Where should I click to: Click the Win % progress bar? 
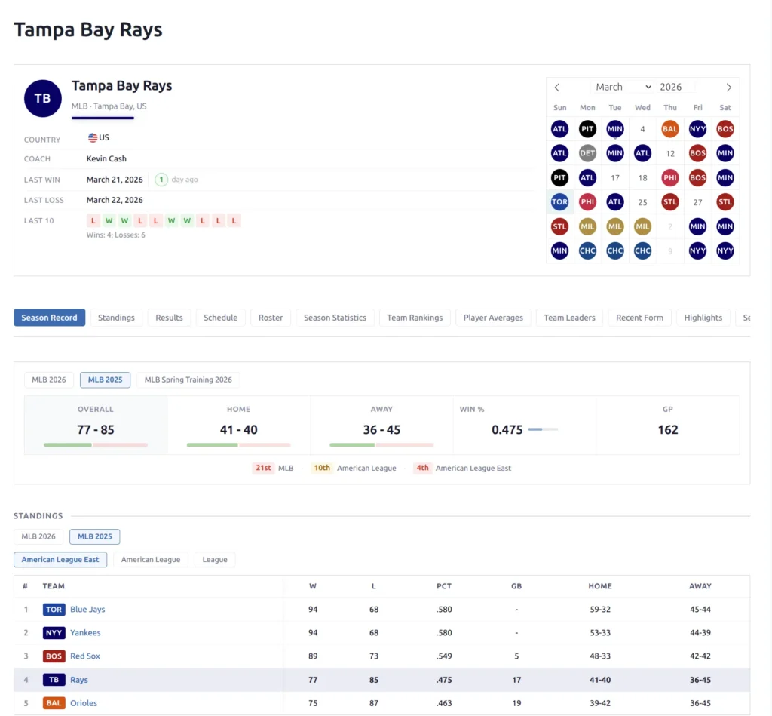coord(543,430)
